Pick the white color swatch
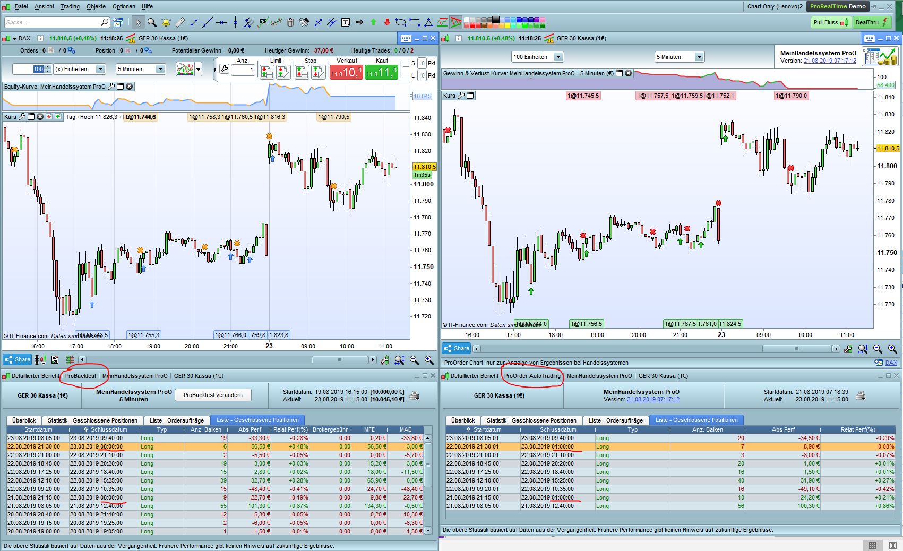Image resolution: width=903 pixels, height=551 pixels. tap(467, 20)
